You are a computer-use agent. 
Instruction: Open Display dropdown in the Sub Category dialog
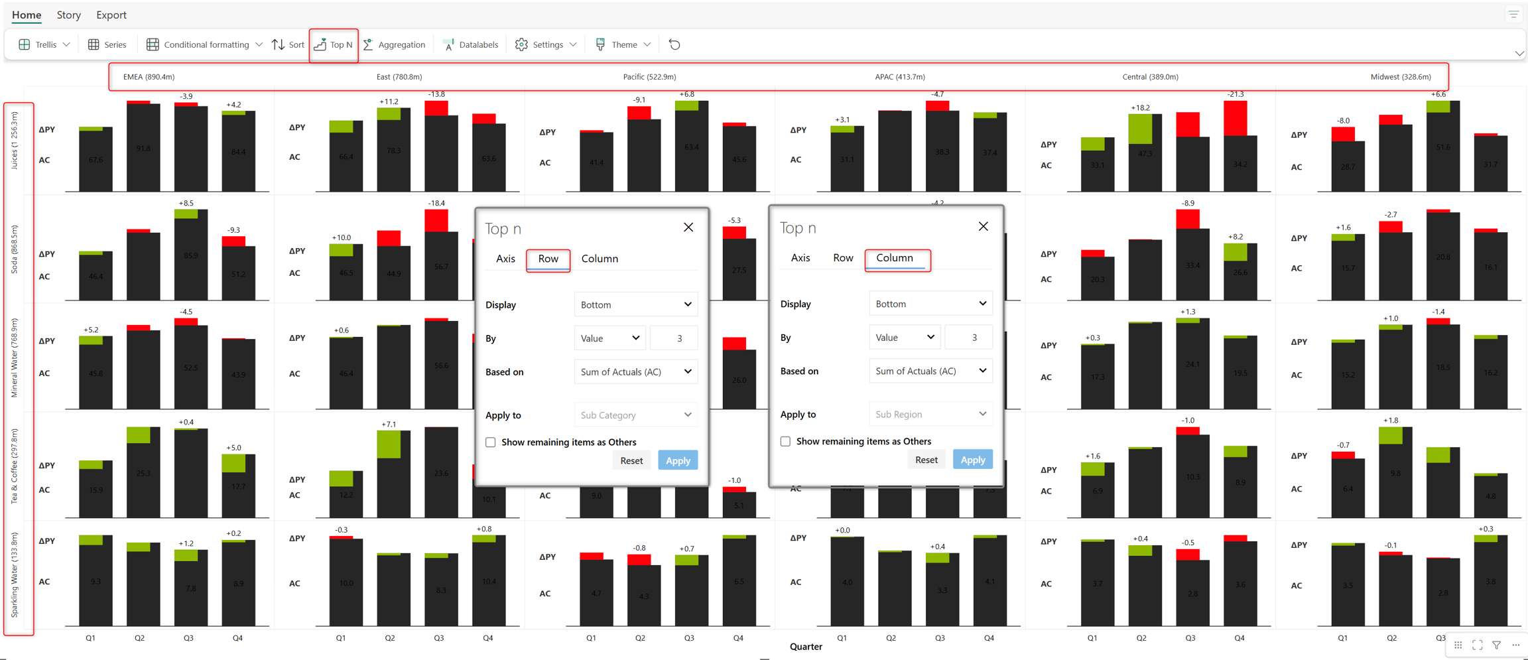[x=635, y=304]
